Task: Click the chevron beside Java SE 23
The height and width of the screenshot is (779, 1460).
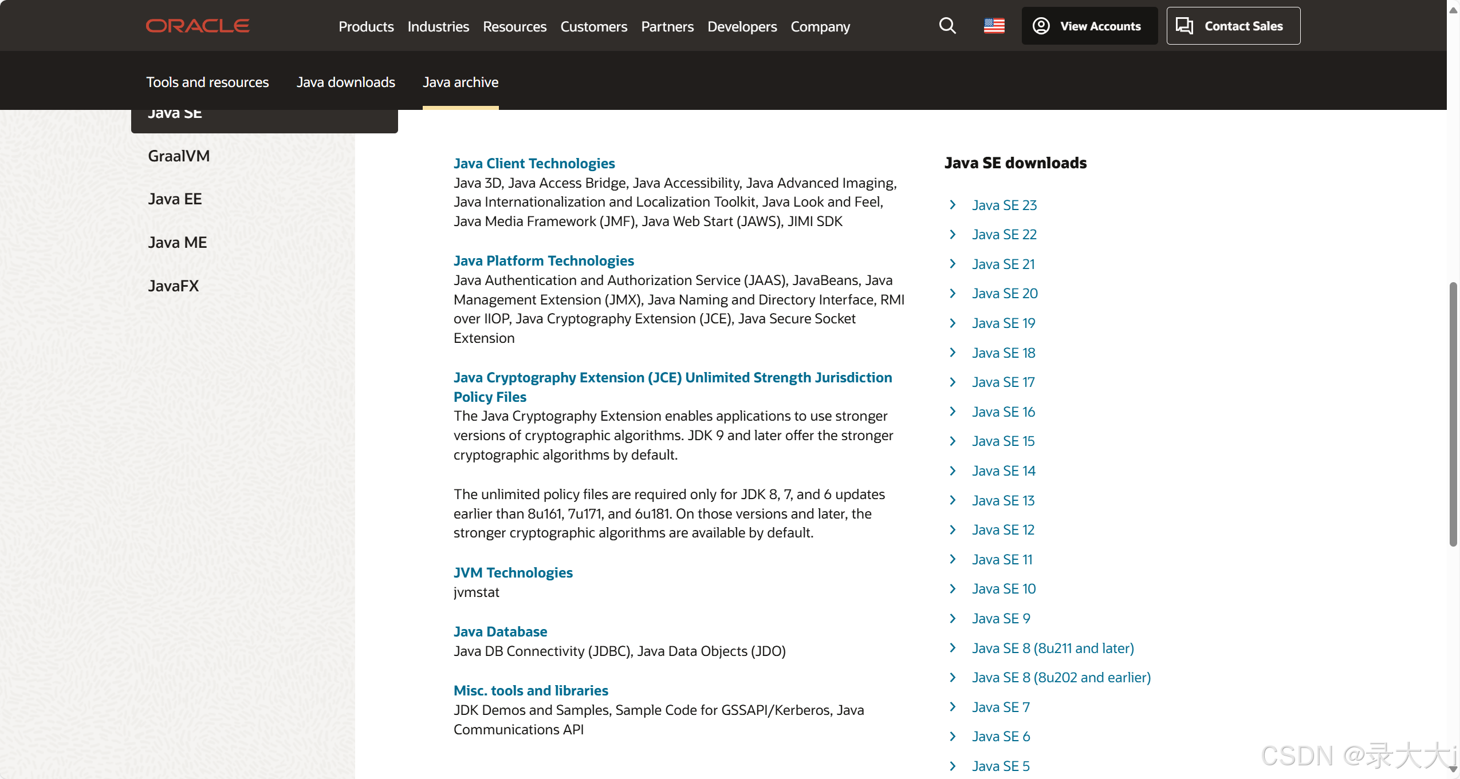Action: click(x=953, y=205)
